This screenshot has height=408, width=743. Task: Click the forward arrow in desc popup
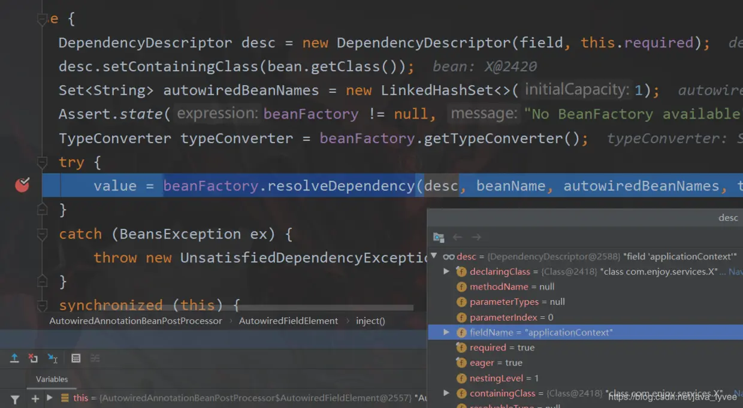[476, 237]
